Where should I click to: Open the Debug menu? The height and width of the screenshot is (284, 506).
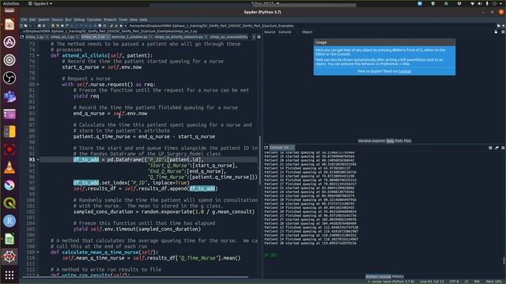point(79,20)
